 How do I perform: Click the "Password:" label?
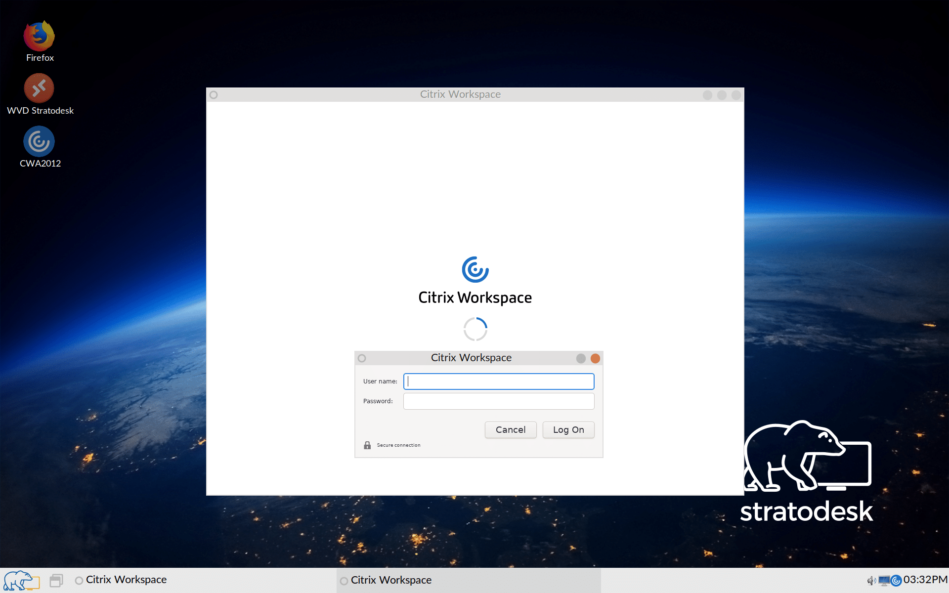coord(378,401)
